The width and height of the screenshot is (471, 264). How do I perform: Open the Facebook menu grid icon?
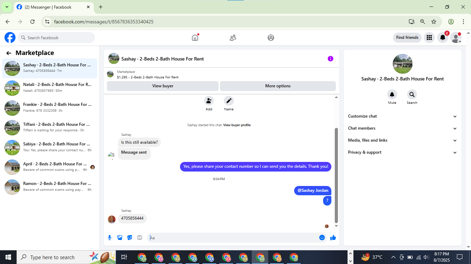point(429,38)
